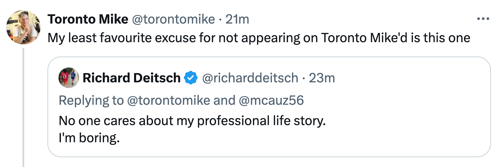Click "No one cares about my professional life story."
496x167 pixels.
(x=192, y=121)
